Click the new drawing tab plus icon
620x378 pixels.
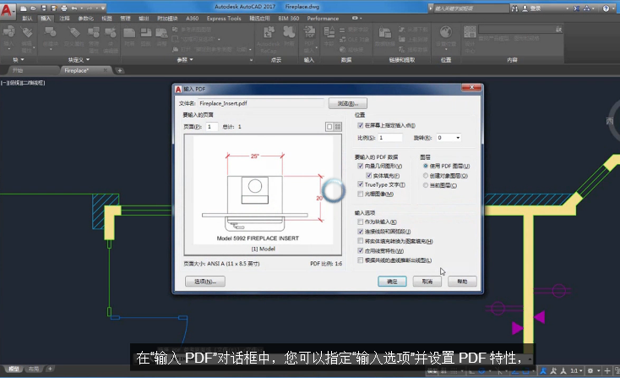point(120,70)
